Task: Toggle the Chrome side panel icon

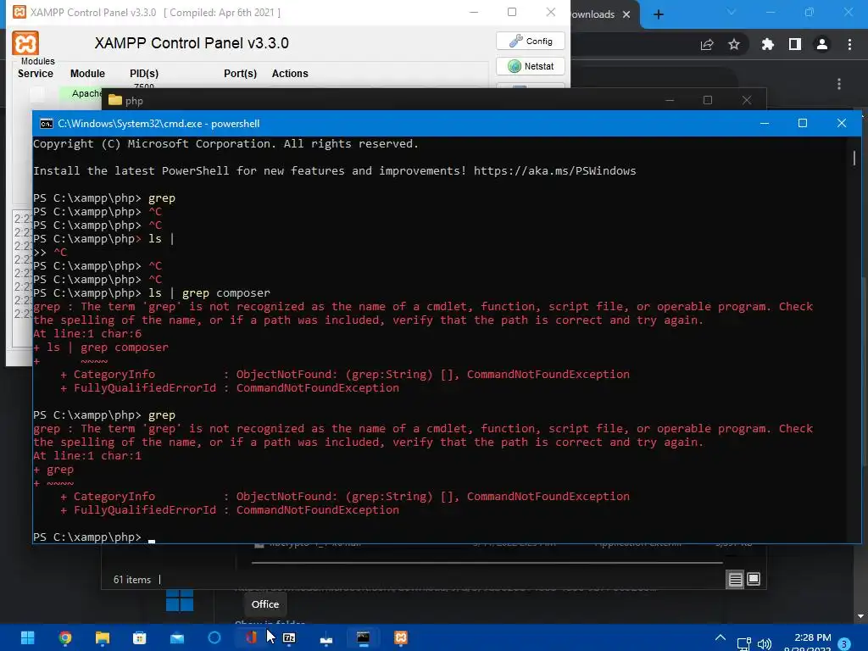Action: tap(795, 44)
